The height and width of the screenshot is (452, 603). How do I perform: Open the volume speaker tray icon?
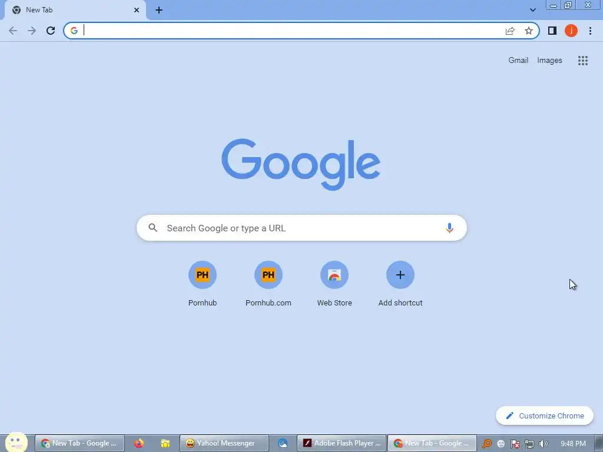tap(543, 444)
